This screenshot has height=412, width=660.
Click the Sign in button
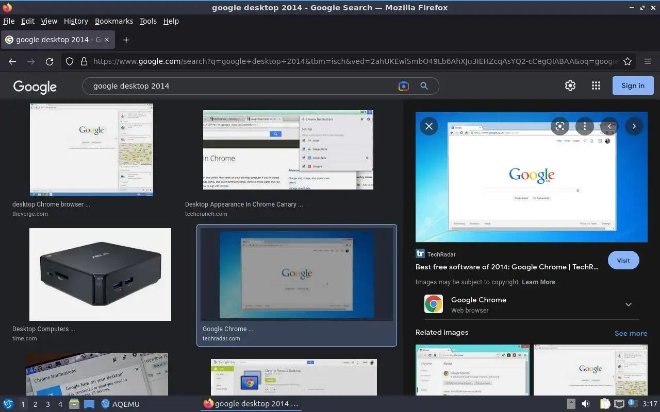tap(633, 85)
